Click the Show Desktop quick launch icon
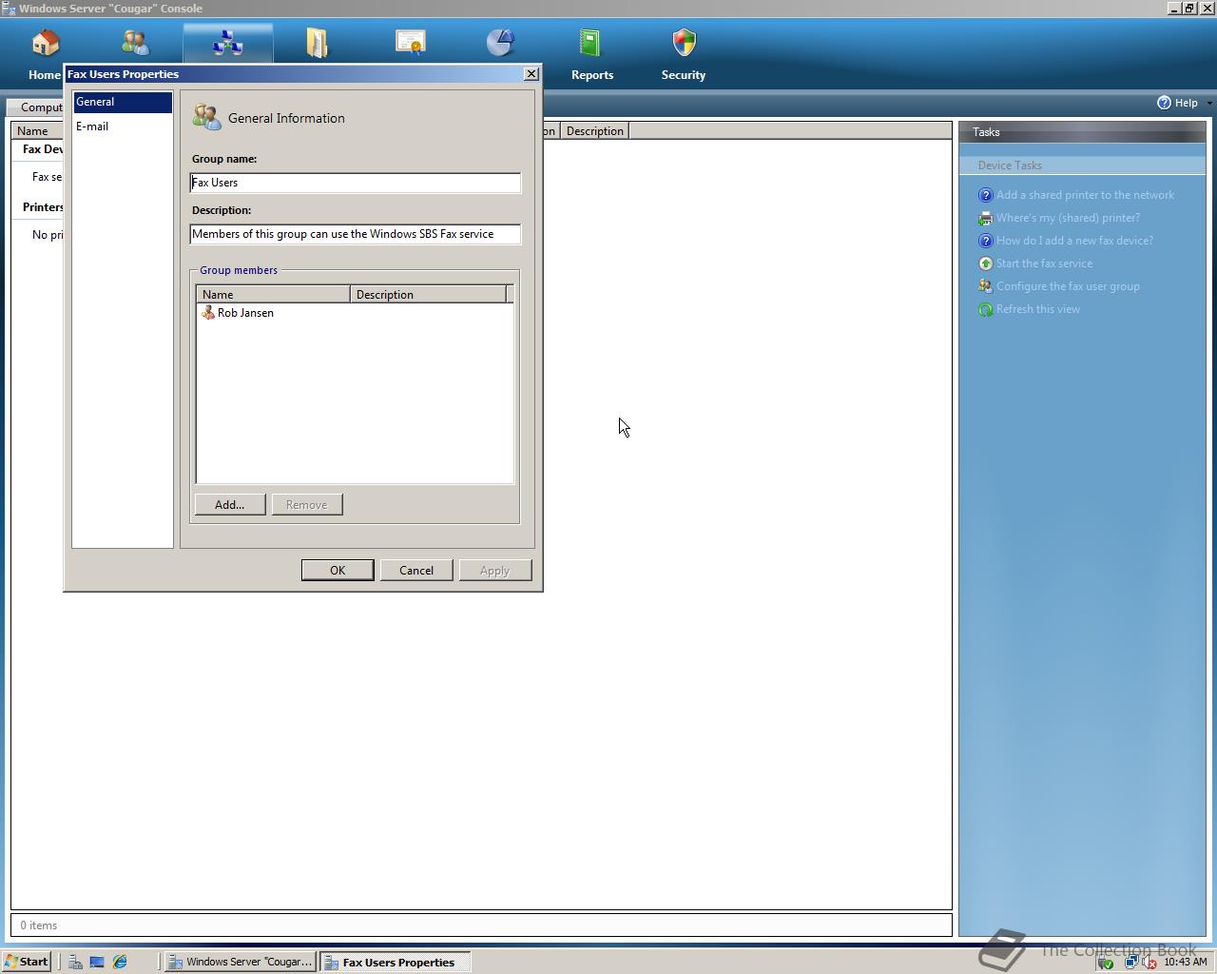Screen dimensions: 1217x974 (x=97, y=962)
